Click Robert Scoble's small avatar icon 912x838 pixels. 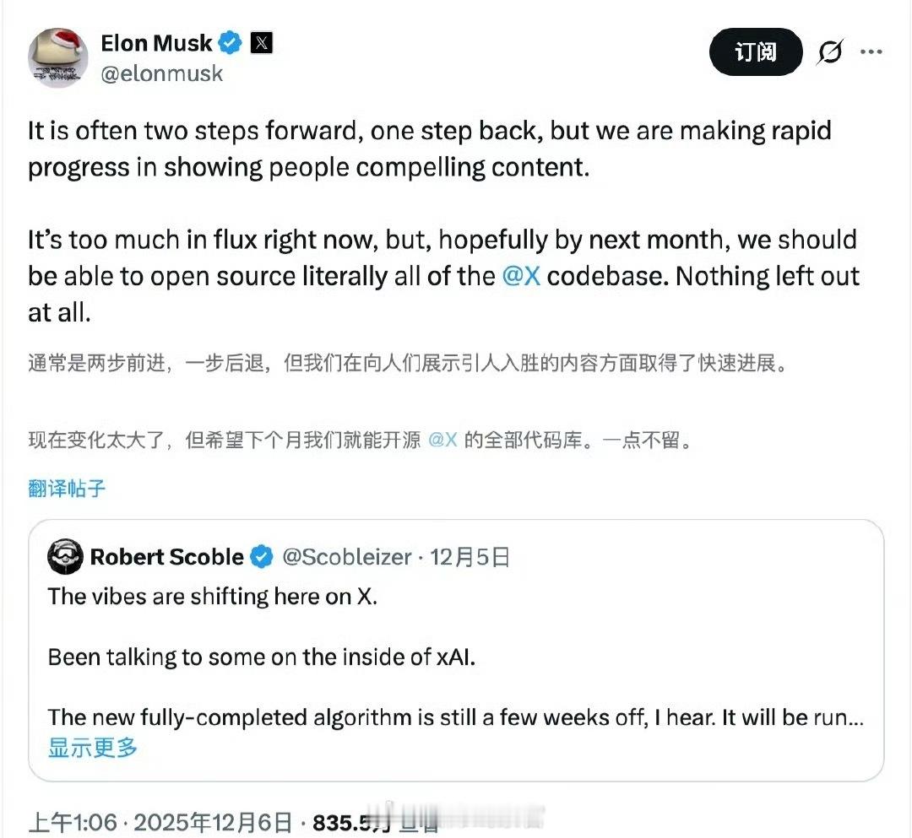65,557
